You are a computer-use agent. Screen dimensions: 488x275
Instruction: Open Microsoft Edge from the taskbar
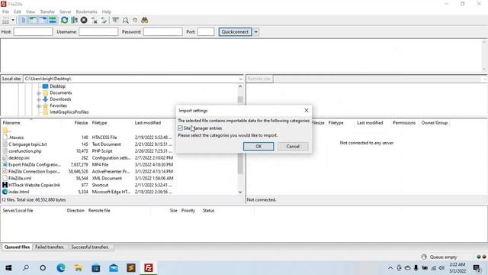61,268
